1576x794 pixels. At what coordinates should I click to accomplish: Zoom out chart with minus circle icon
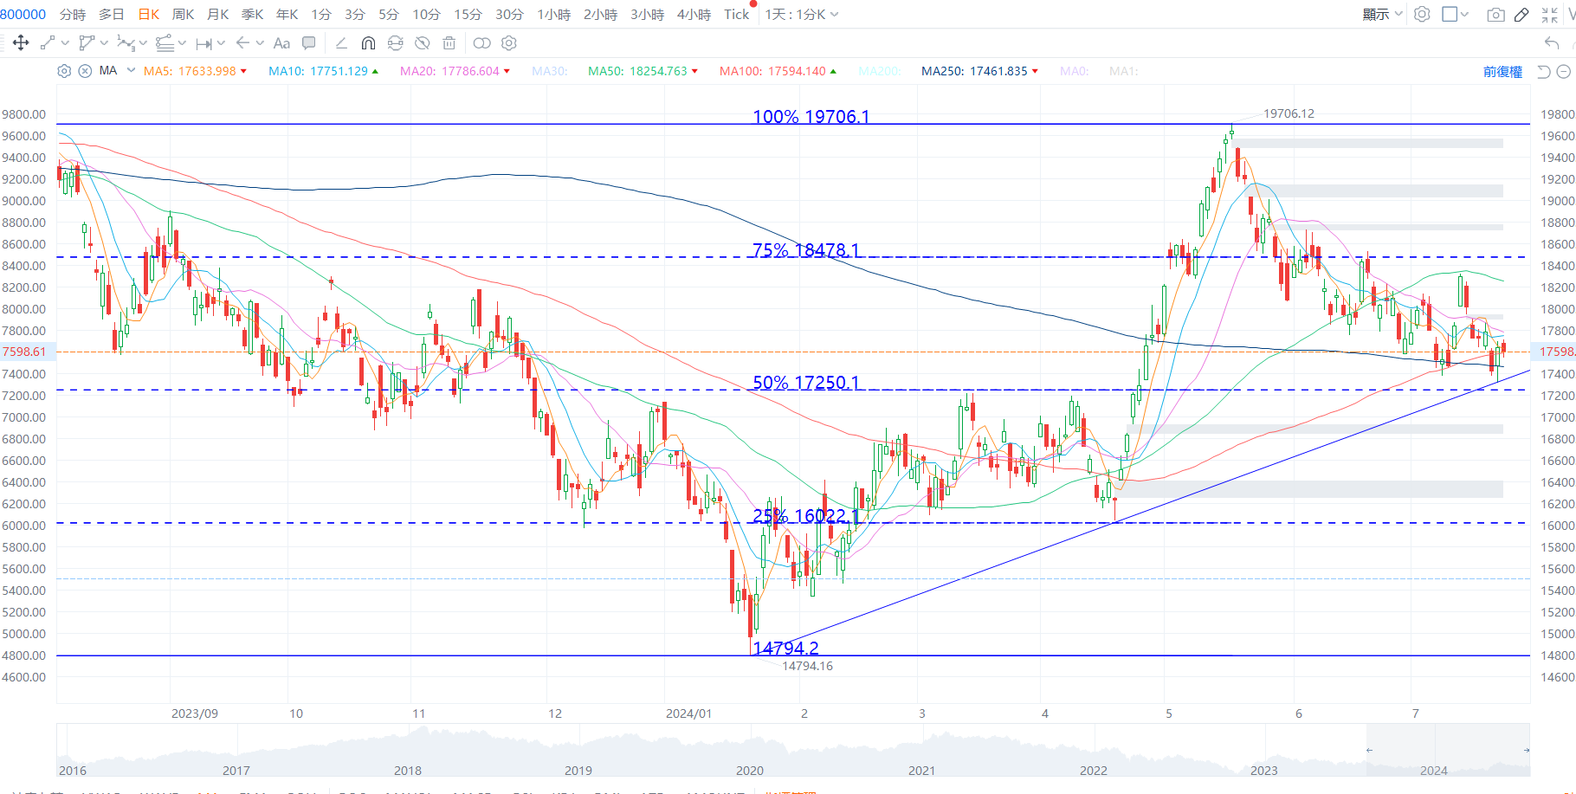pyautogui.click(x=1564, y=71)
